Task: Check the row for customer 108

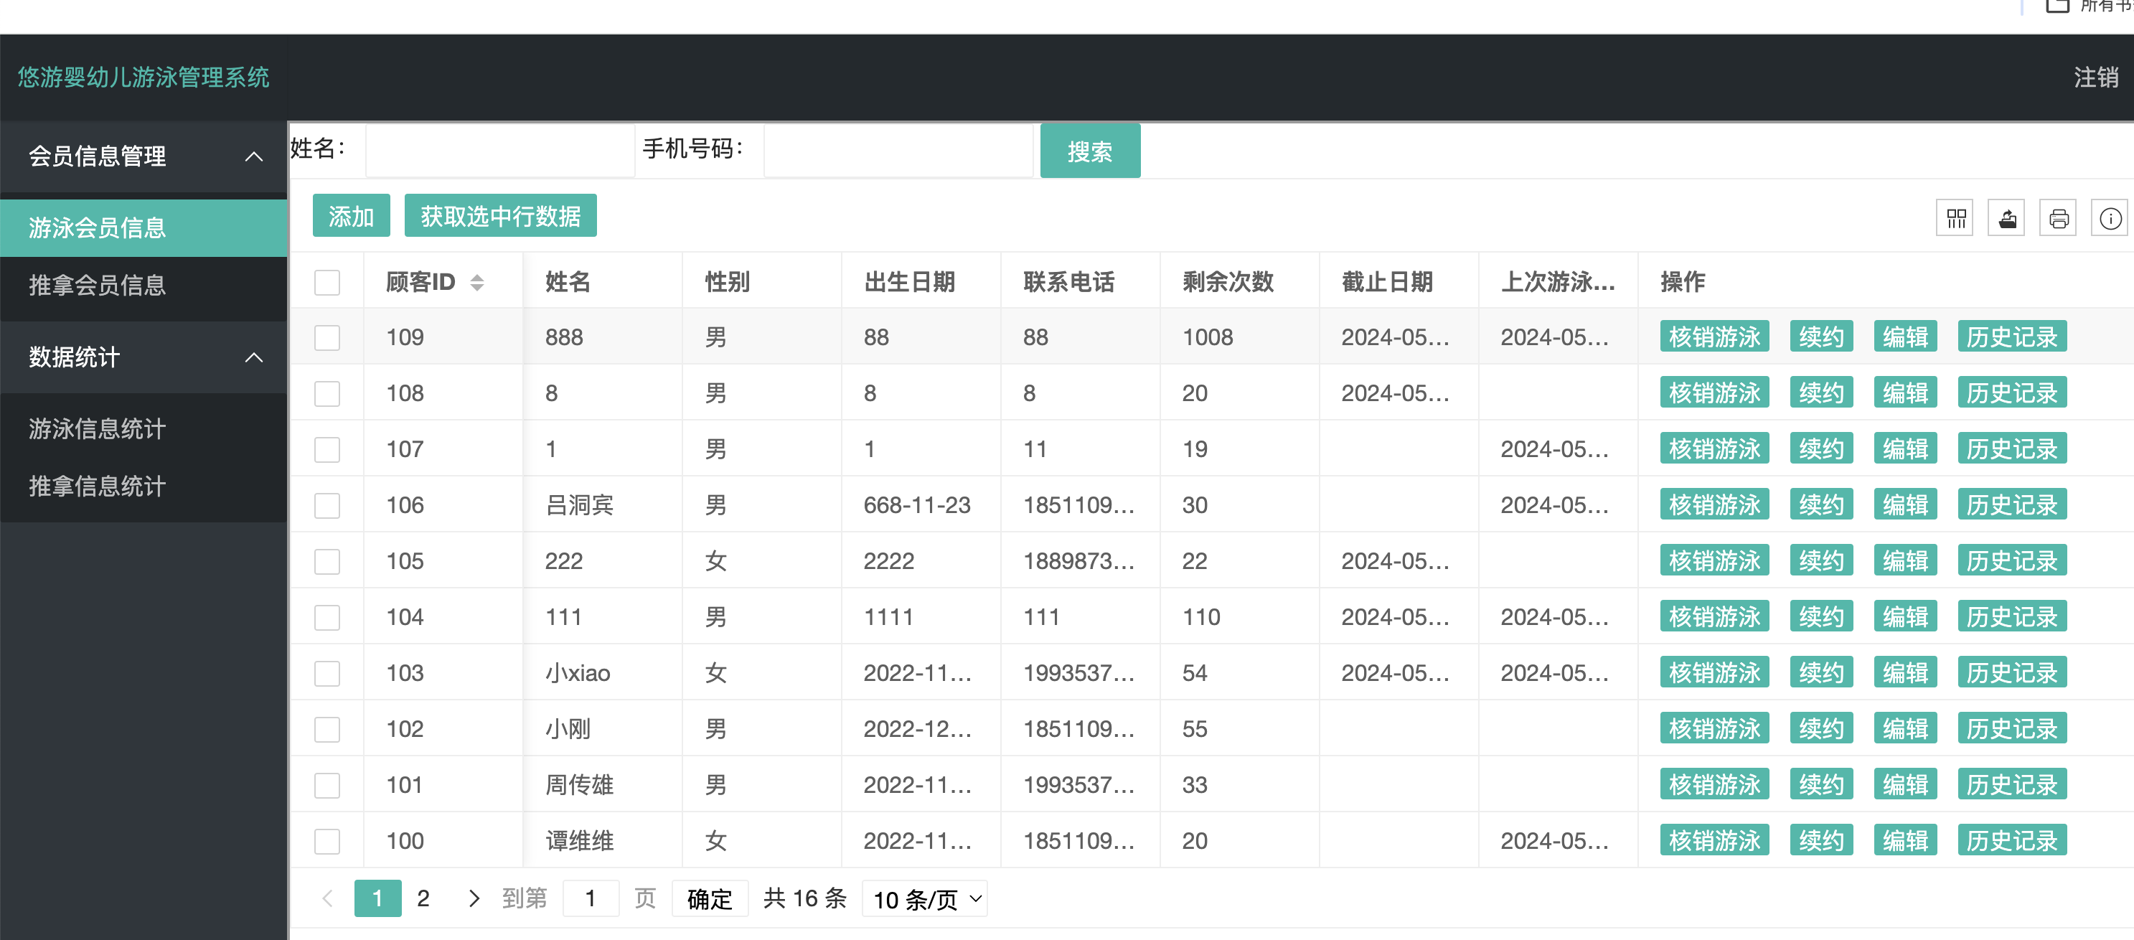Action: (327, 393)
